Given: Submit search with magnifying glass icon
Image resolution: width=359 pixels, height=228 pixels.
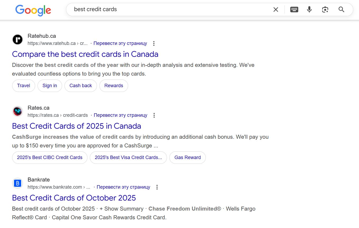Looking at the screenshot, I should tap(341, 10).
